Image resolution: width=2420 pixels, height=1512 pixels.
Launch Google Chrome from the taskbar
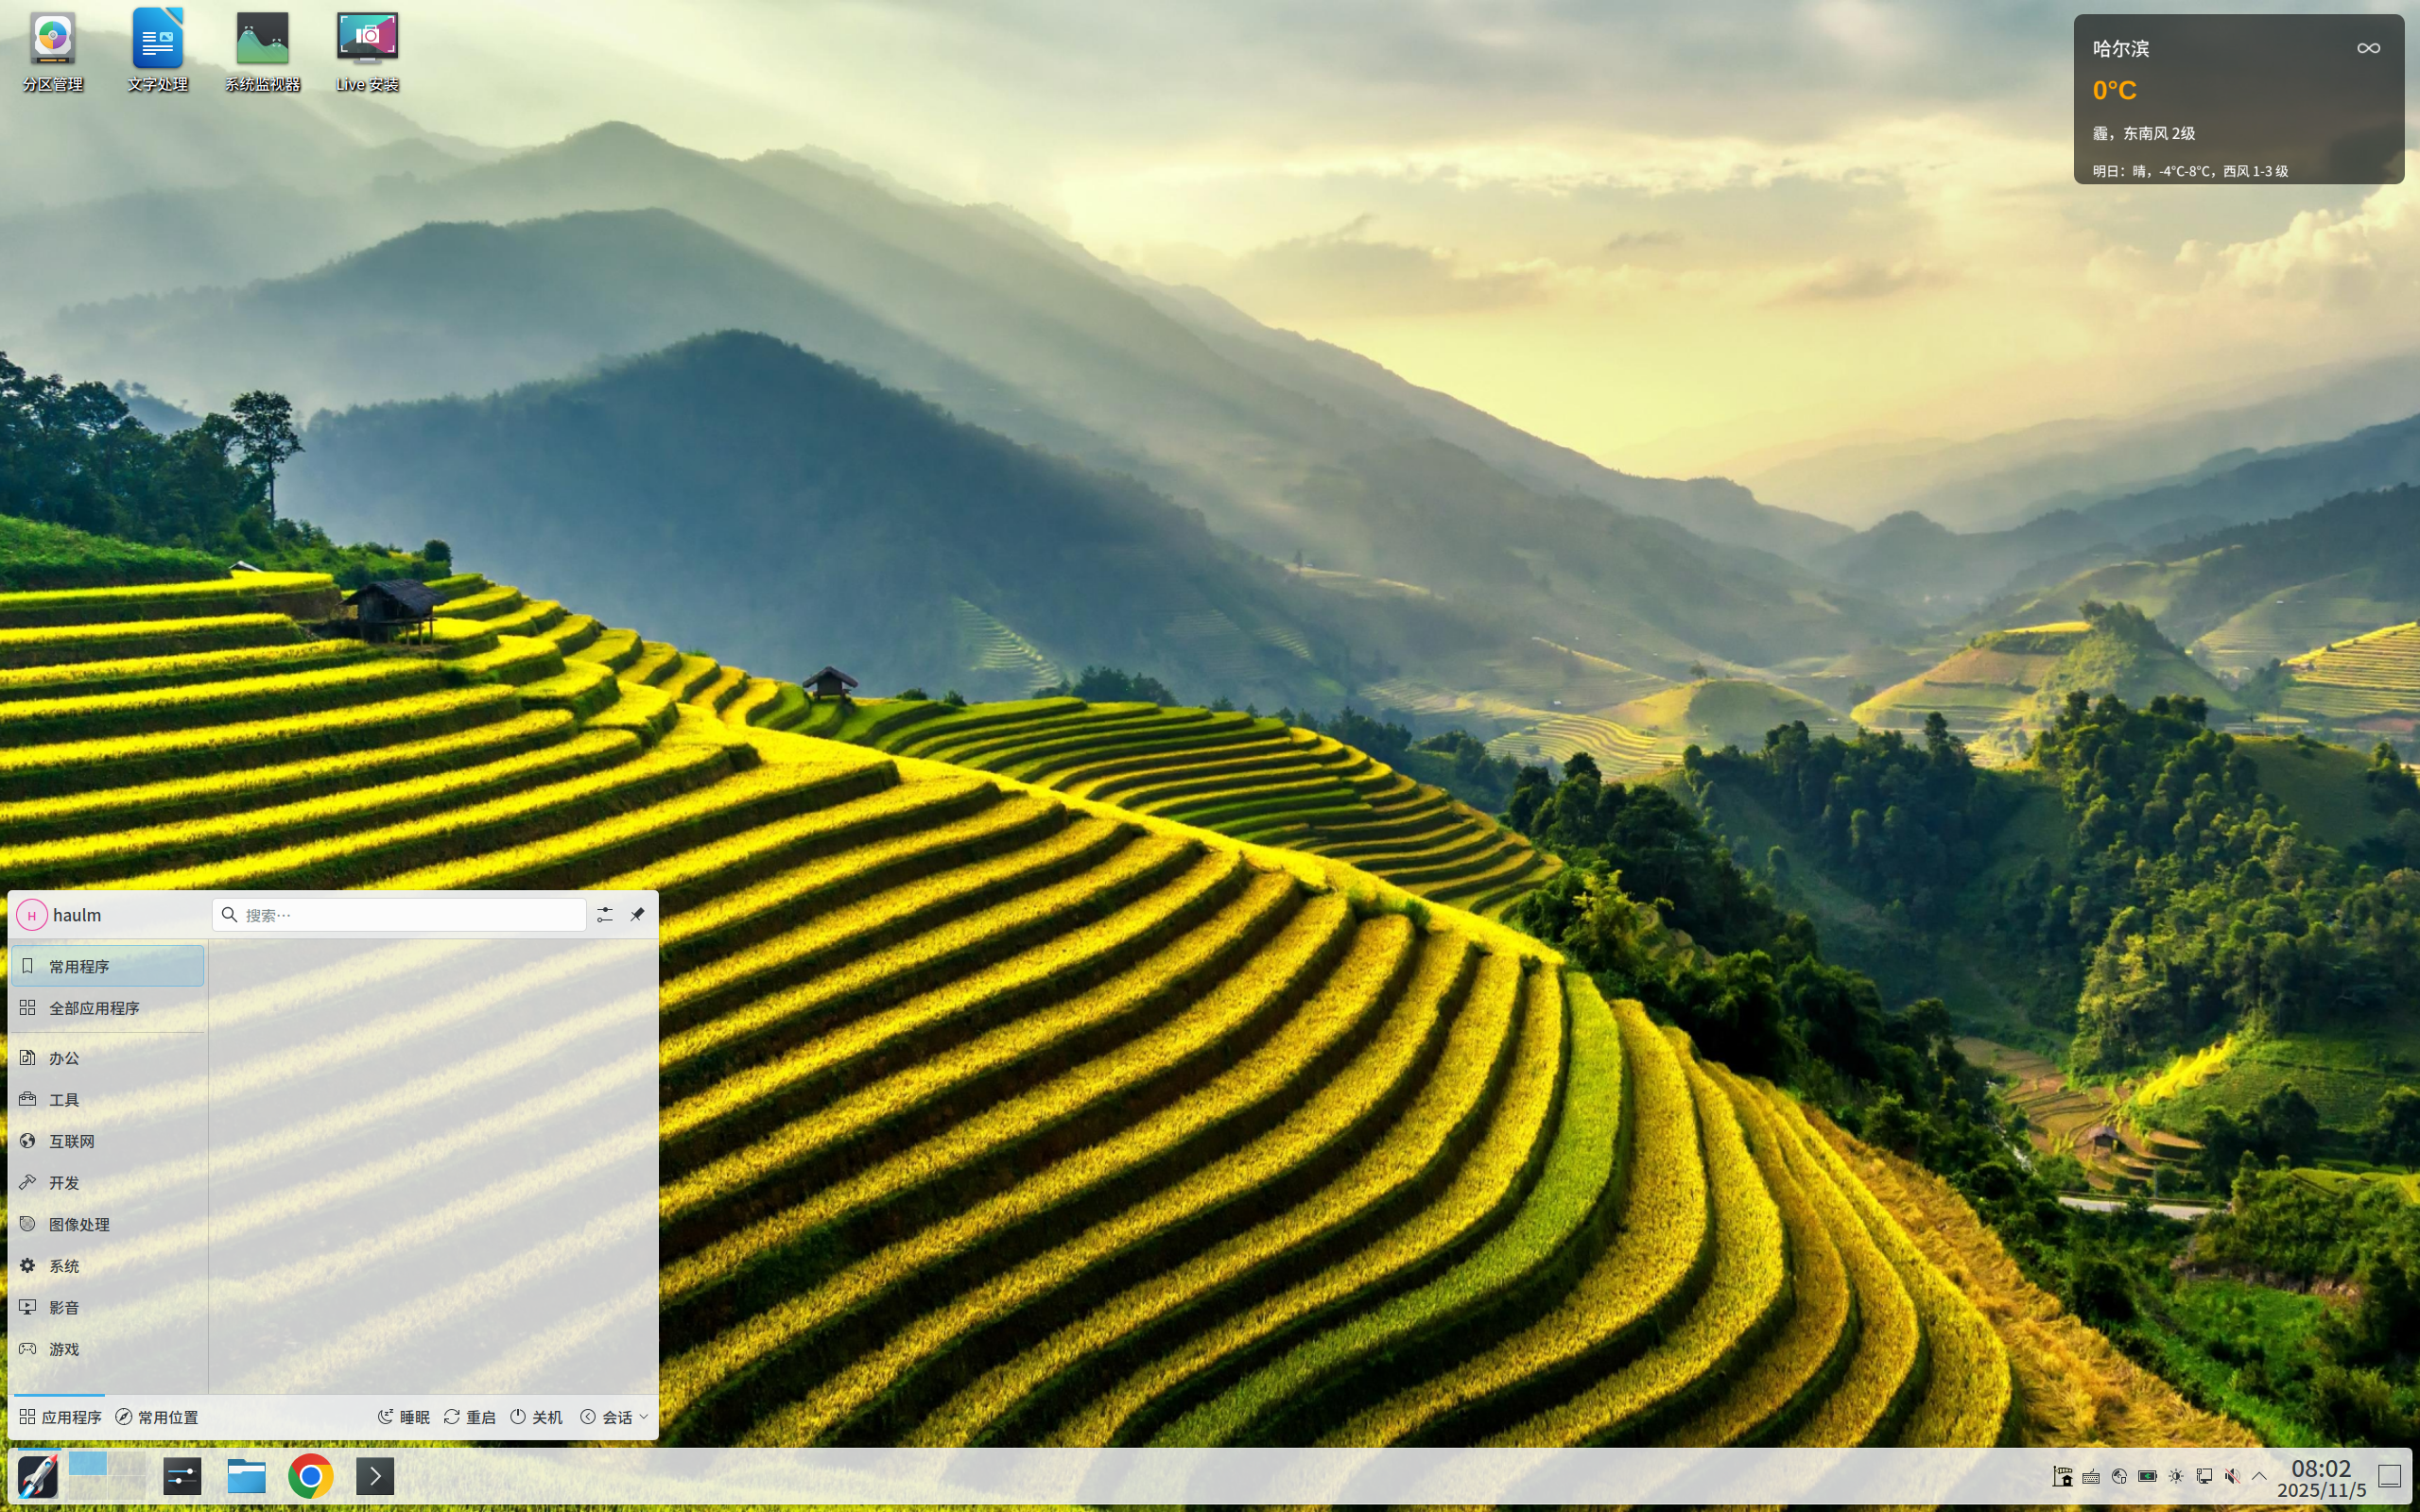tap(311, 1476)
